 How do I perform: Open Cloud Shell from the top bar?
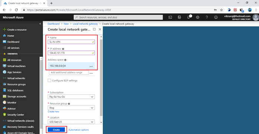(x=170, y=17)
